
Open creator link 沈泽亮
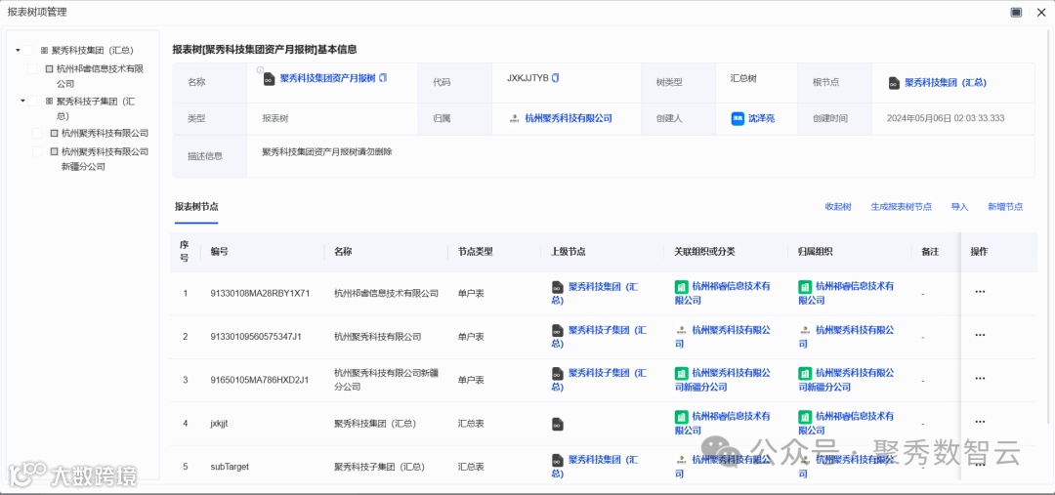(x=762, y=118)
